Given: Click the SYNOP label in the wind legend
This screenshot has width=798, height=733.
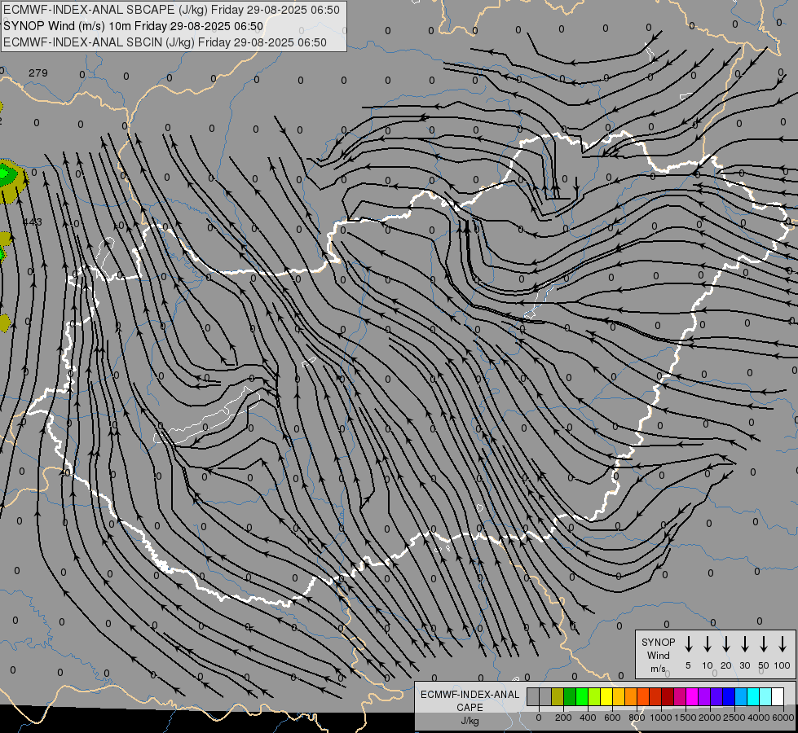Looking at the screenshot, I should (658, 642).
